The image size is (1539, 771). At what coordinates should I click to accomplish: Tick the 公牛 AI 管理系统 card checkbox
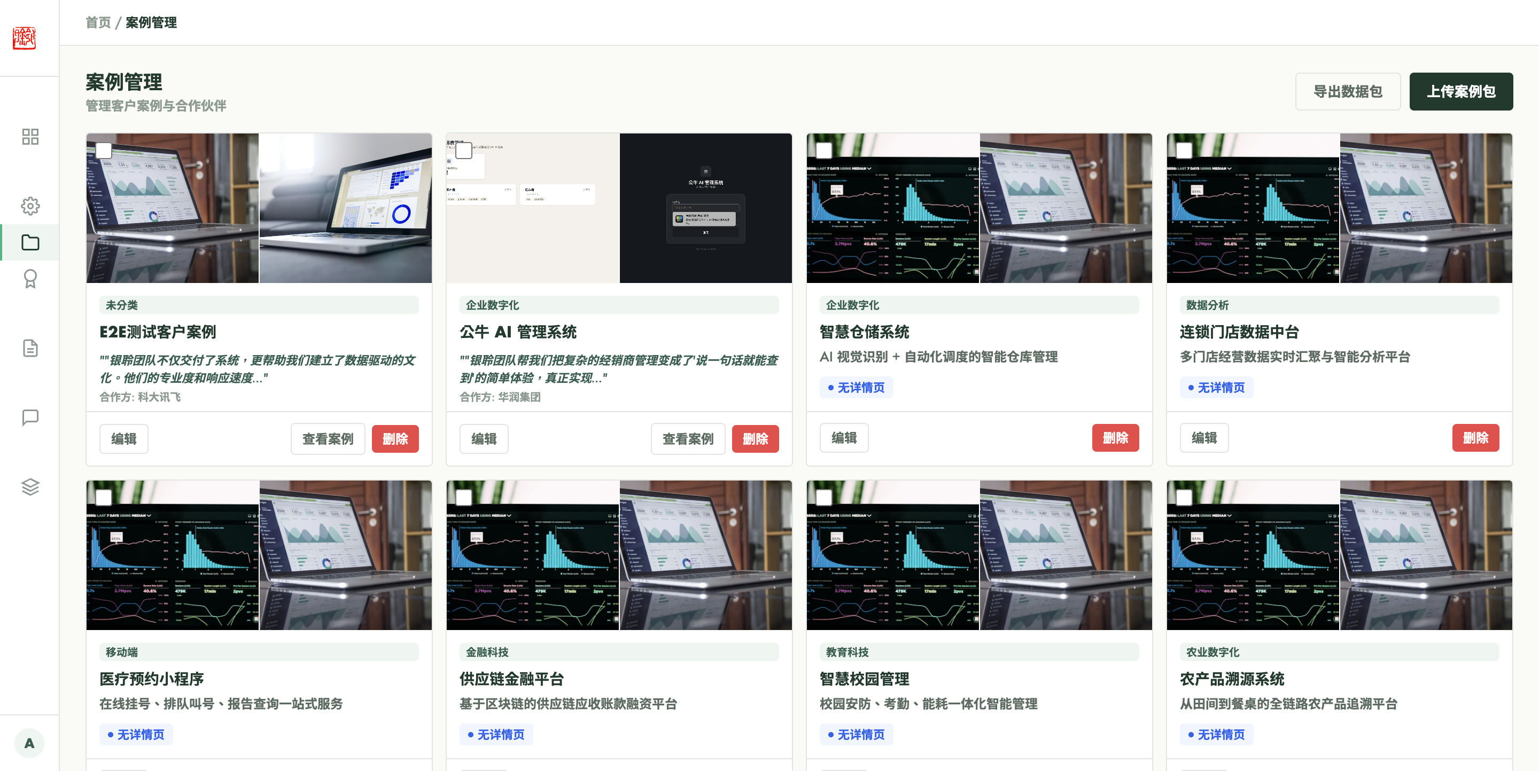pyautogui.click(x=464, y=151)
